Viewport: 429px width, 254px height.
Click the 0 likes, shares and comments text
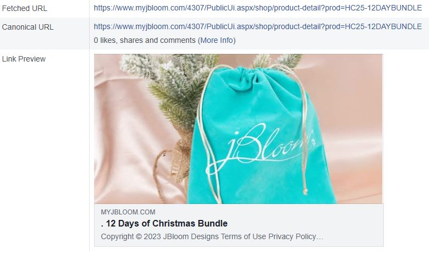coord(145,40)
